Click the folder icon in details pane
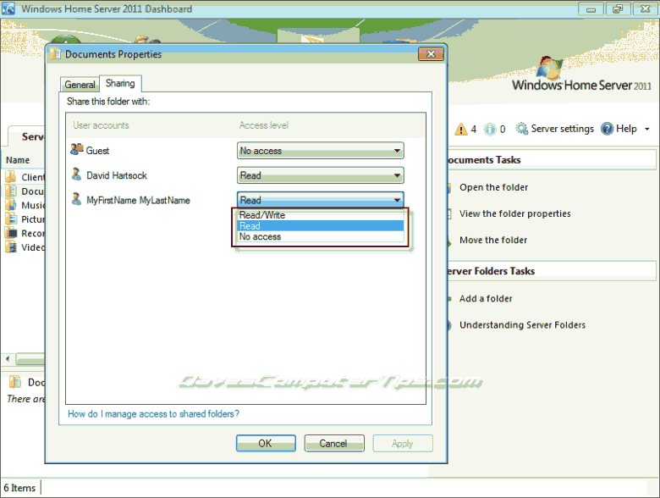The height and width of the screenshot is (498, 660). (14, 382)
